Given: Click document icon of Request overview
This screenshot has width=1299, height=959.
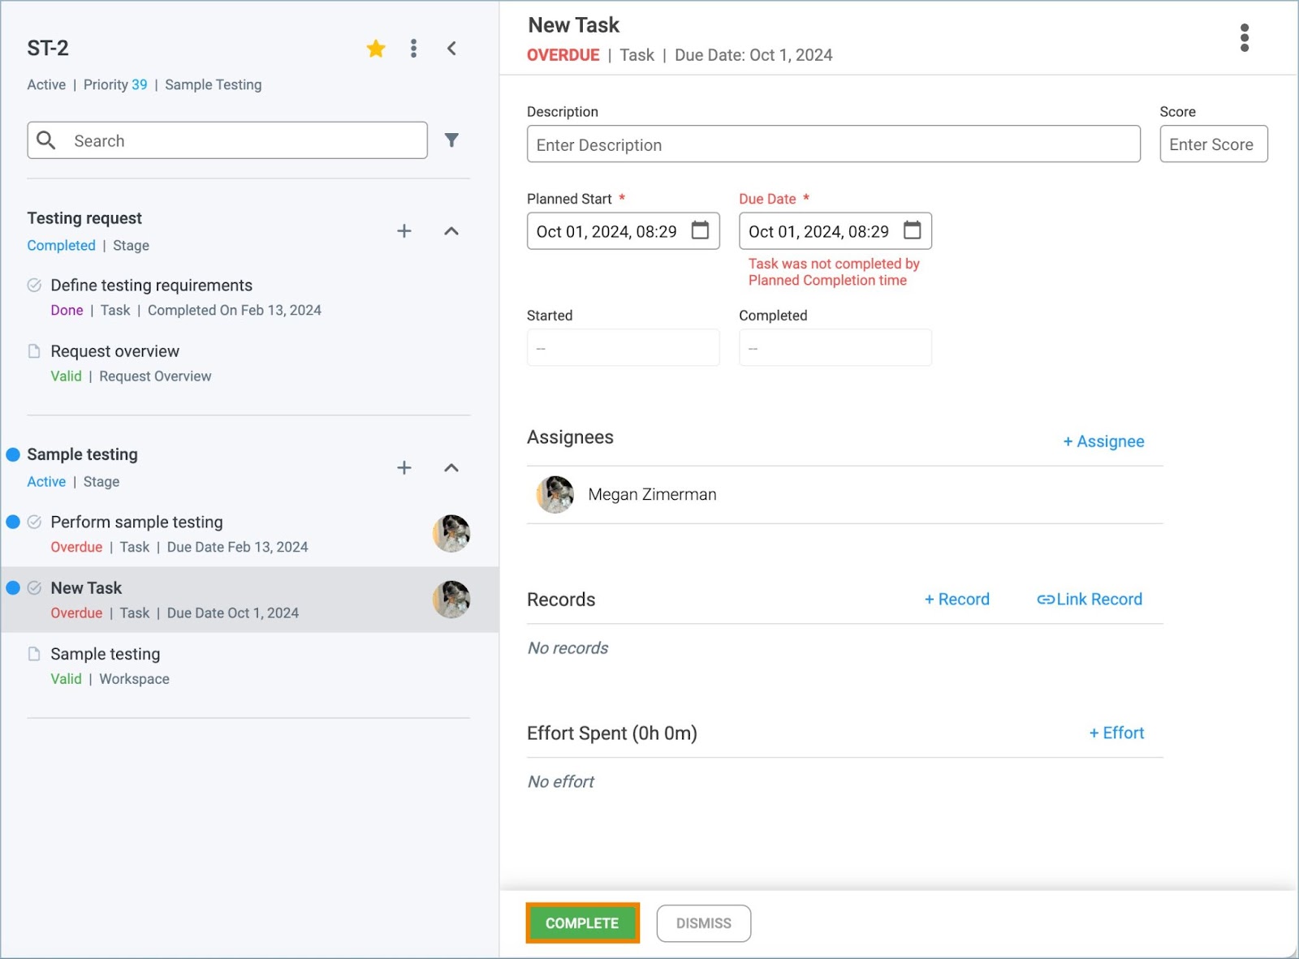Looking at the screenshot, I should tap(34, 351).
